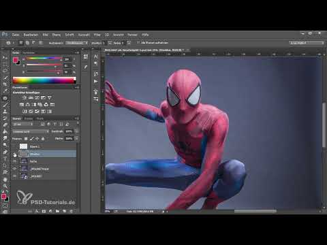The height and width of the screenshot is (245, 327).
Task: Click the vertical canvas scrollbar
Action: point(324,125)
